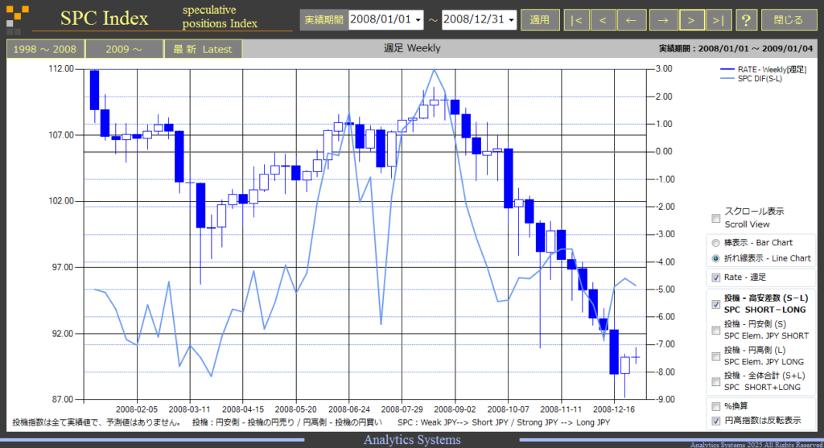This screenshot has width=824, height=448.
Task: Switch to the 2009 ~ tab
Action: tap(124, 49)
